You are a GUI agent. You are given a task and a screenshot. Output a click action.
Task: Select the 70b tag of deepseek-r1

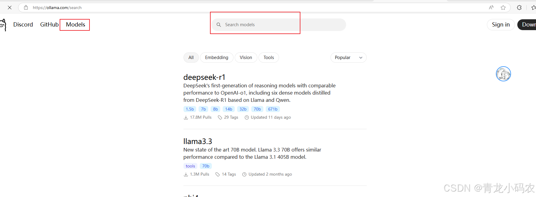[x=257, y=109]
